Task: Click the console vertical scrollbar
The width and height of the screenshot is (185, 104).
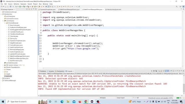Action: pyautogui.click(x=184, y=88)
